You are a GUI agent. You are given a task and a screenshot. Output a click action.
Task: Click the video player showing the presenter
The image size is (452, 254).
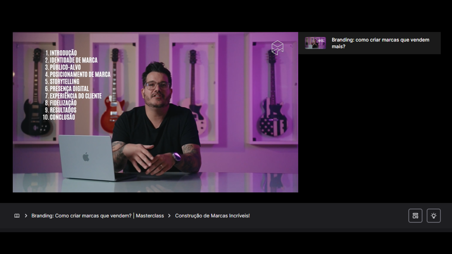pos(155,112)
